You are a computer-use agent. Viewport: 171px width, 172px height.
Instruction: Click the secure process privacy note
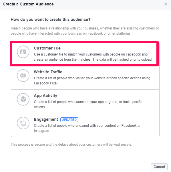pyautogui.click(x=71, y=145)
